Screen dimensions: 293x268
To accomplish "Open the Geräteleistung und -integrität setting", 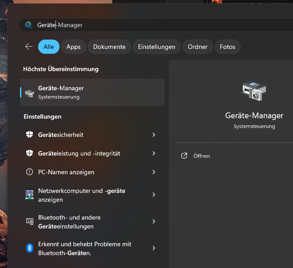I will point(79,153).
